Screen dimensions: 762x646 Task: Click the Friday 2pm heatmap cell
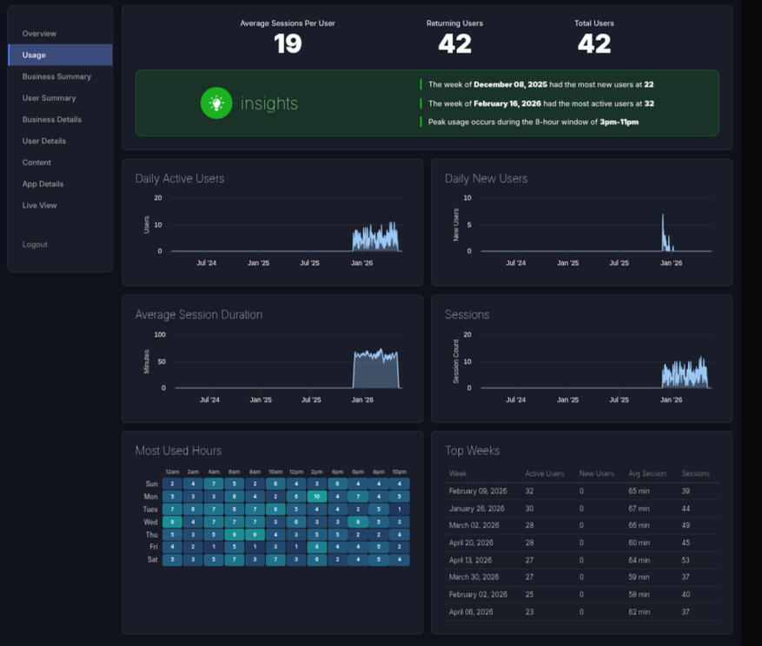click(x=317, y=547)
